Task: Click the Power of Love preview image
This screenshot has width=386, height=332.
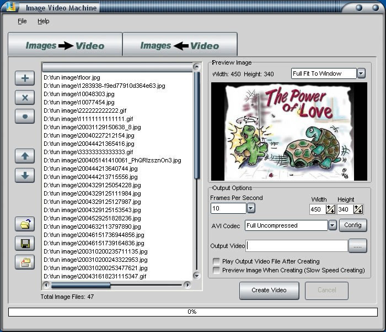Action: (x=289, y=131)
